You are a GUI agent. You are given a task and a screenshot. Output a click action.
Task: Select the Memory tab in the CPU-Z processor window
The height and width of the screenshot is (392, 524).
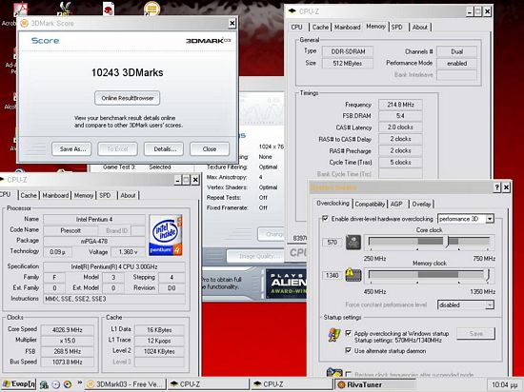[x=84, y=195]
